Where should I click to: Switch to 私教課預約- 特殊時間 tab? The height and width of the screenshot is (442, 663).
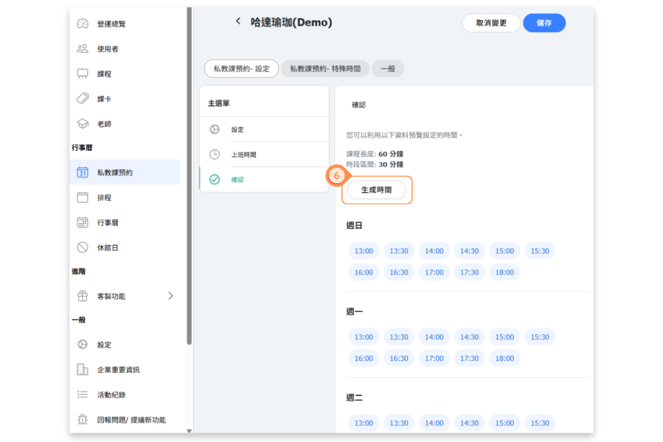pyautogui.click(x=325, y=69)
